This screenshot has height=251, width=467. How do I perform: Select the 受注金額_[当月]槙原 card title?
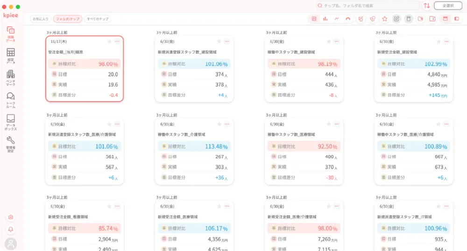click(65, 52)
